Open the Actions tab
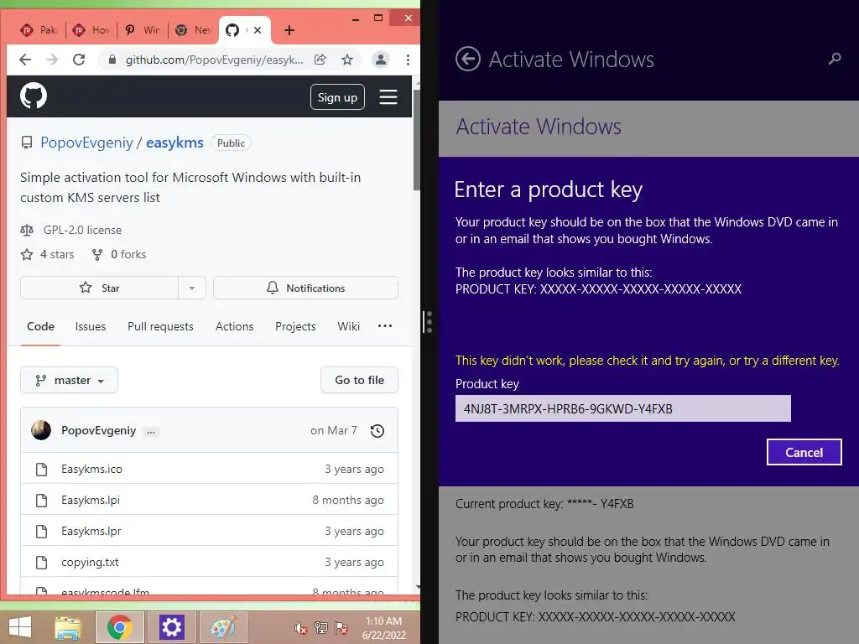Viewport: 859px width, 644px height. pos(235,326)
